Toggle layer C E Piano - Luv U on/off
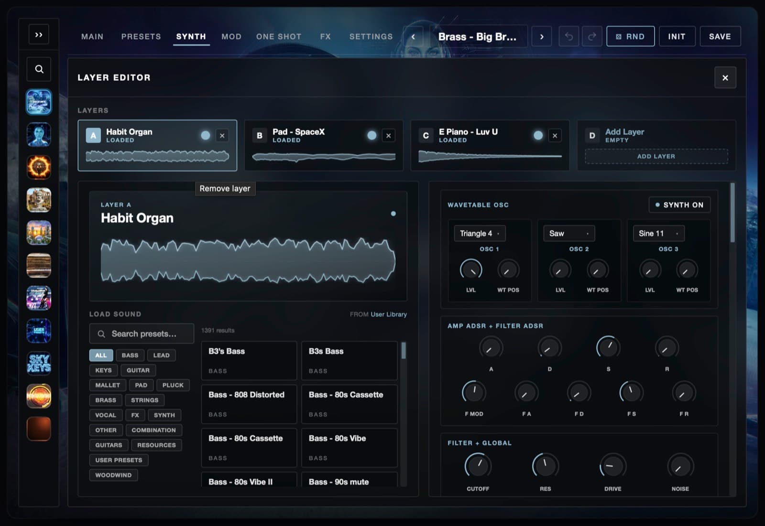 pos(538,136)
